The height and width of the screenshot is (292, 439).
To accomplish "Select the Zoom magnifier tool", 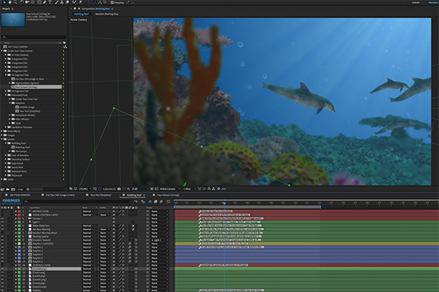I will 15,2.
